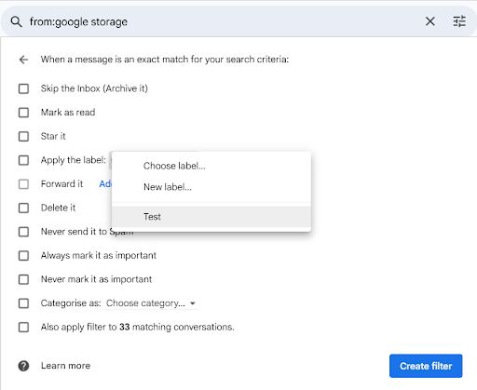This screenshot has width=477, height=390.
Task: Open search options sliders icon
Action: coord(459,21)
